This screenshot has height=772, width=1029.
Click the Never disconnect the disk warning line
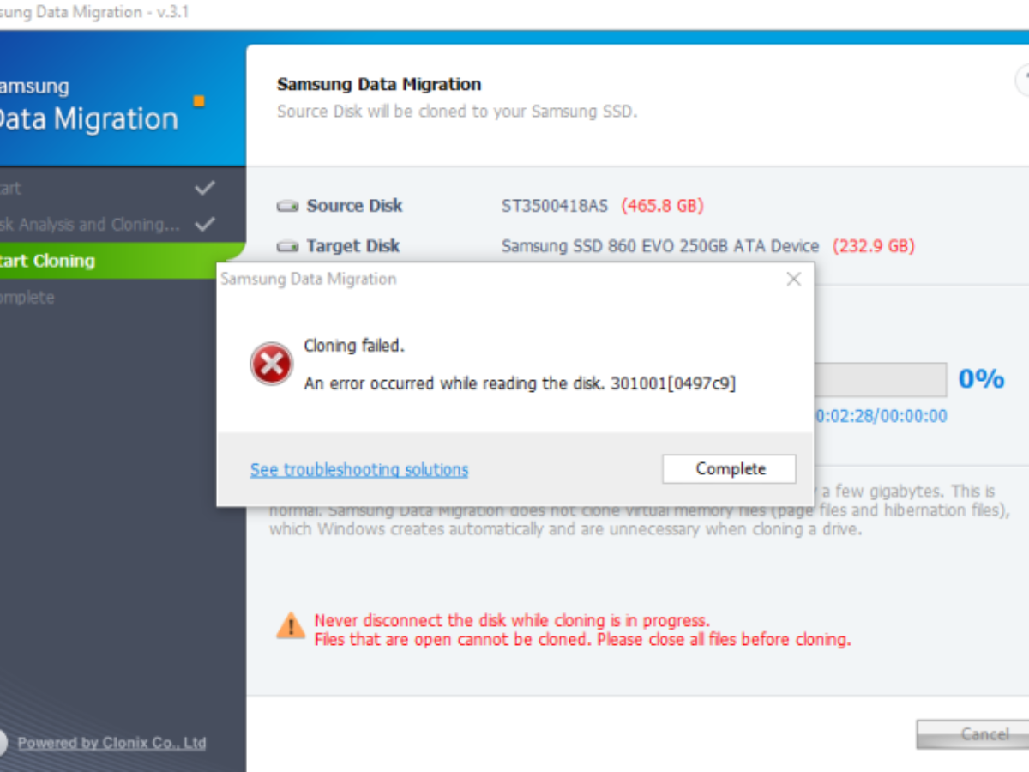click(x=512, y=620)
